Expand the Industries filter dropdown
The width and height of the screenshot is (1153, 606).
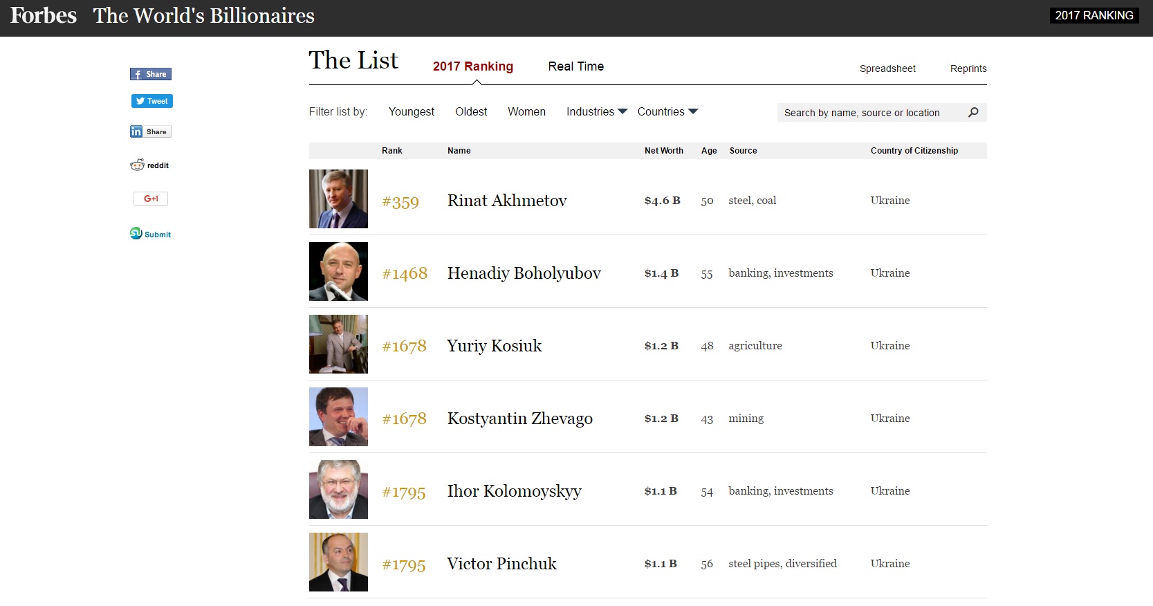point(597,111)
